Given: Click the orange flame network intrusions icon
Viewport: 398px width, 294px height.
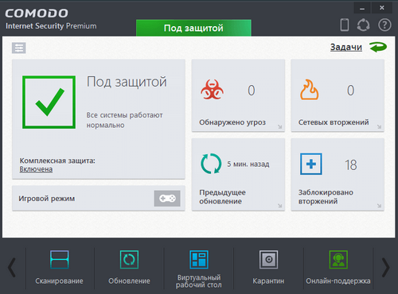Looking at the screenshot, I should [310, 90].
